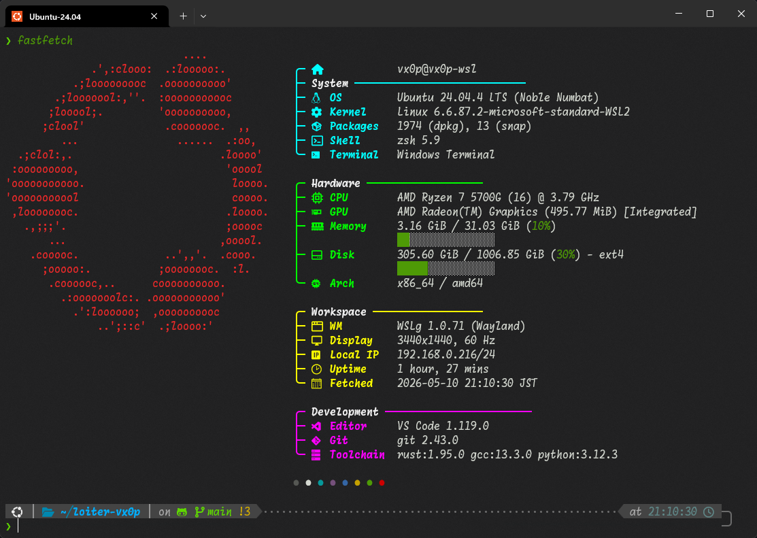Click the RAM icon next to Memory

(x=317, y=226)
